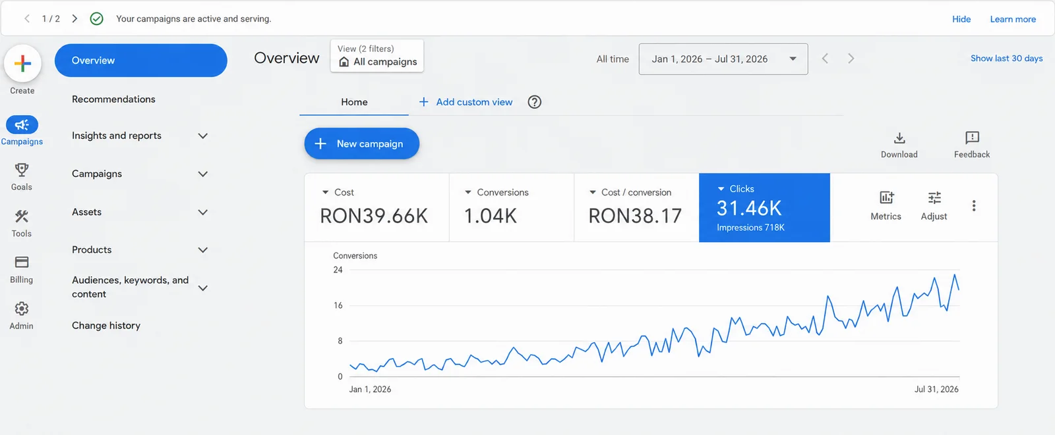Click Add custom view
The image size is (1055, 435).
click(466, 102)
